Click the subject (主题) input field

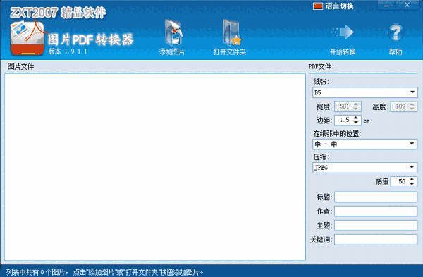[376, 226]
